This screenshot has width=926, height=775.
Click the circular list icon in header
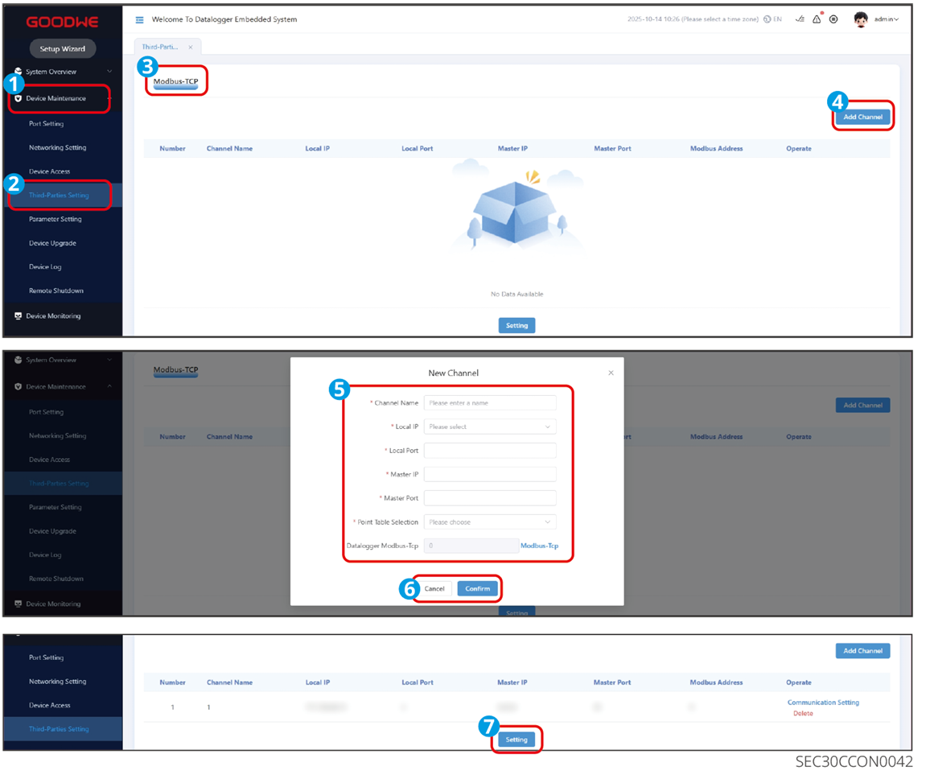833,19
